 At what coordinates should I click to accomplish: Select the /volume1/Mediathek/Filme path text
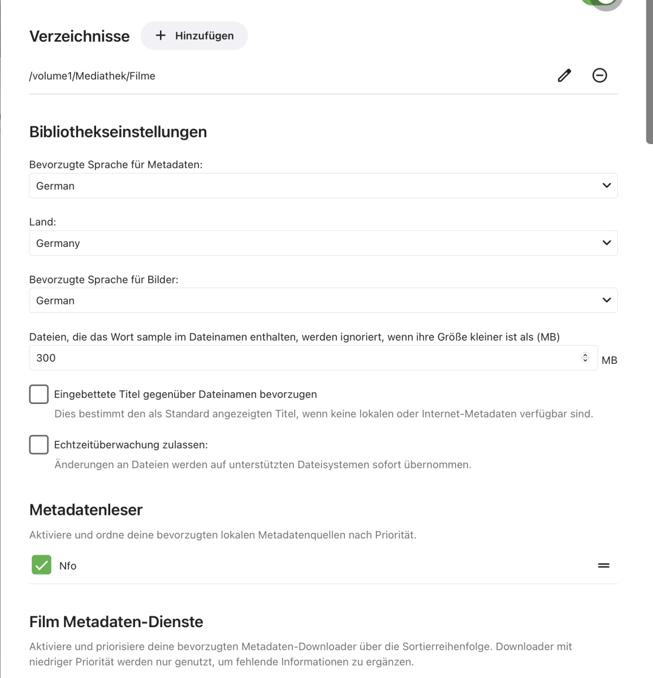point(92,75)
